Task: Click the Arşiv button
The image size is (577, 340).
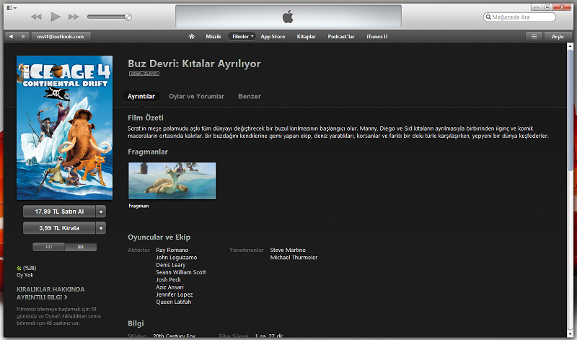Action: pyautogui.click(x=557, y=37)
